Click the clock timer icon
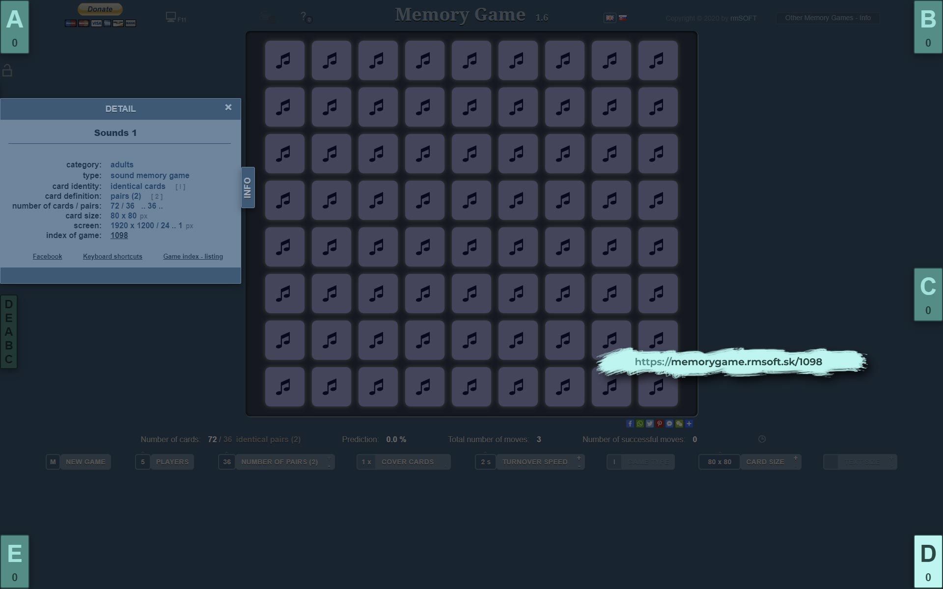The image size is (943, 589). click(x=762, y=439)
